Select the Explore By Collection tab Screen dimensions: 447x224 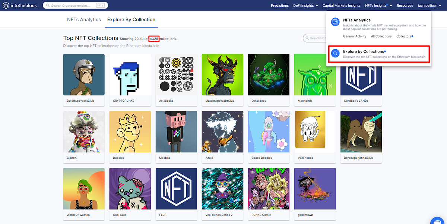tap(131, 19)
